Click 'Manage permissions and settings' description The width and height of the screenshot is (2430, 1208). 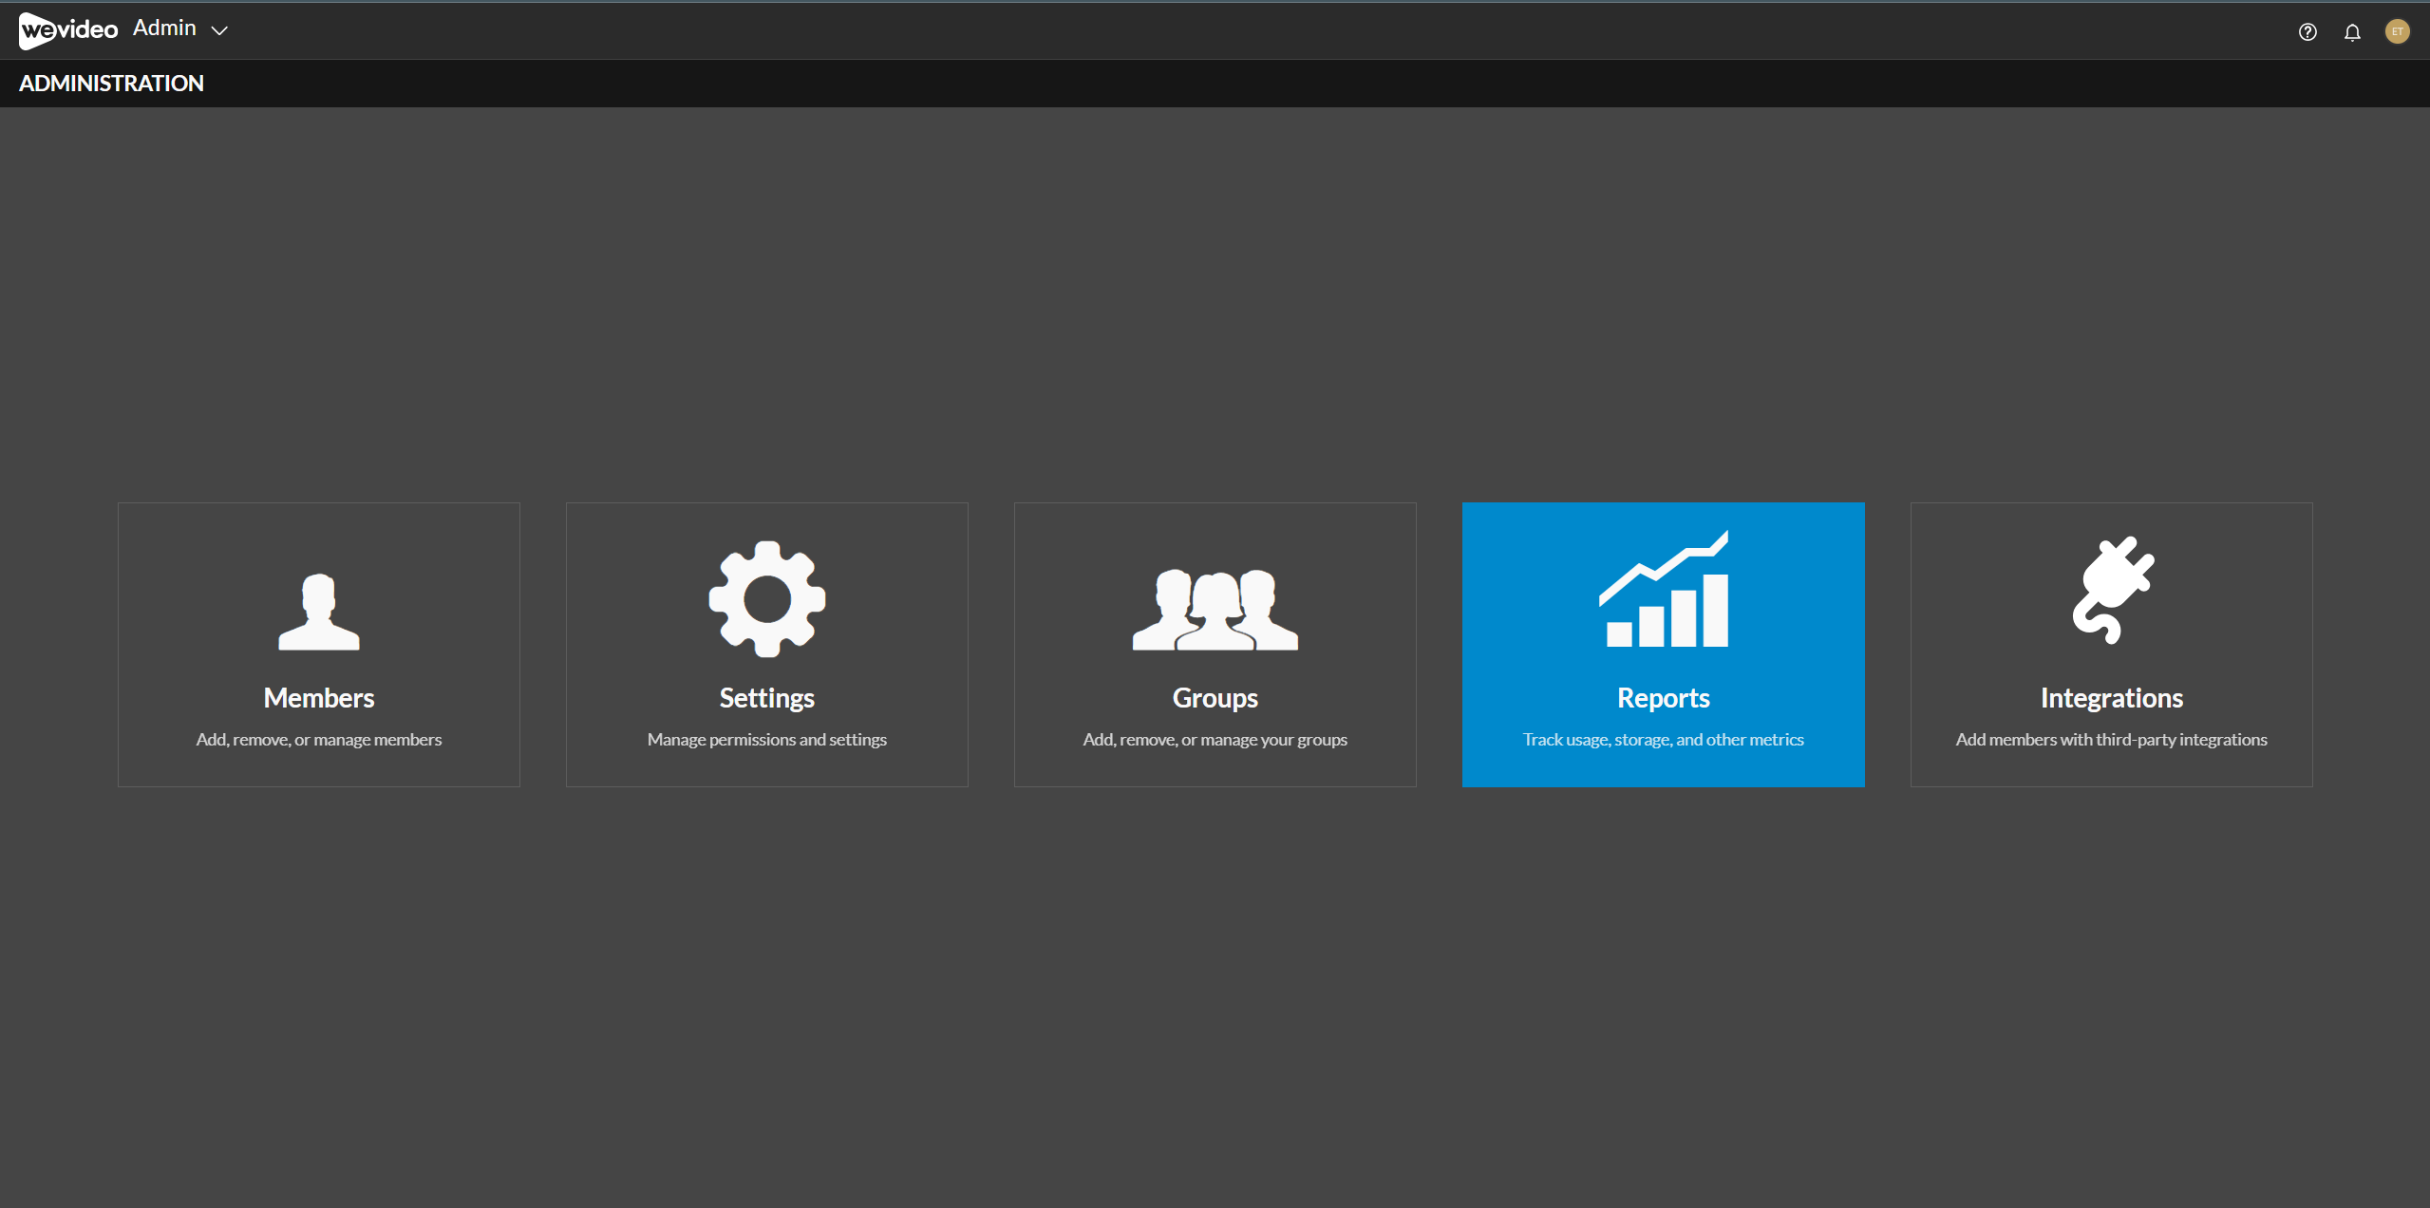pos(767,740)
